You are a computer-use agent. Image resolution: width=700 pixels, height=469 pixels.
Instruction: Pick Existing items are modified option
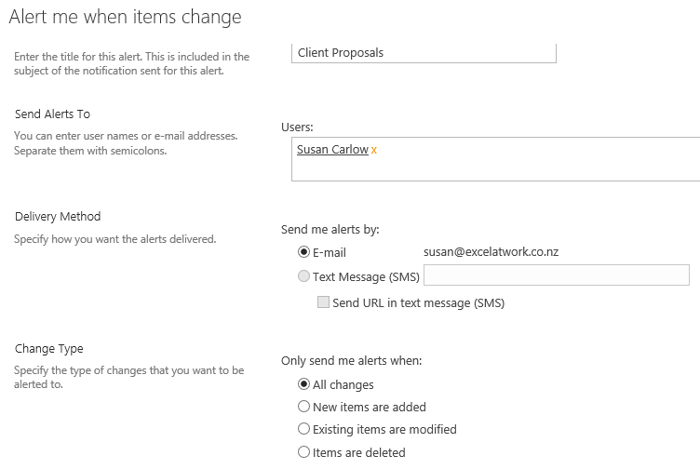(303, 429)
